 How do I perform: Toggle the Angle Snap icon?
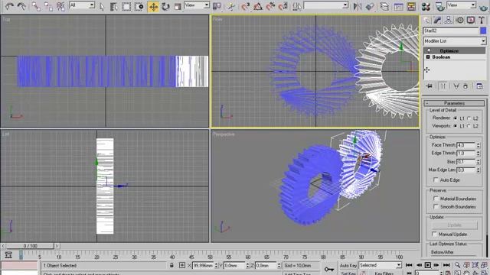[x=258, y=6]
